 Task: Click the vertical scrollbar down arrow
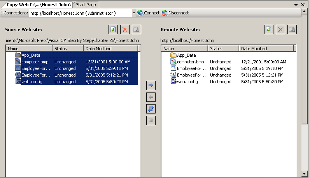pyautogui.click(x=304, y=173)
